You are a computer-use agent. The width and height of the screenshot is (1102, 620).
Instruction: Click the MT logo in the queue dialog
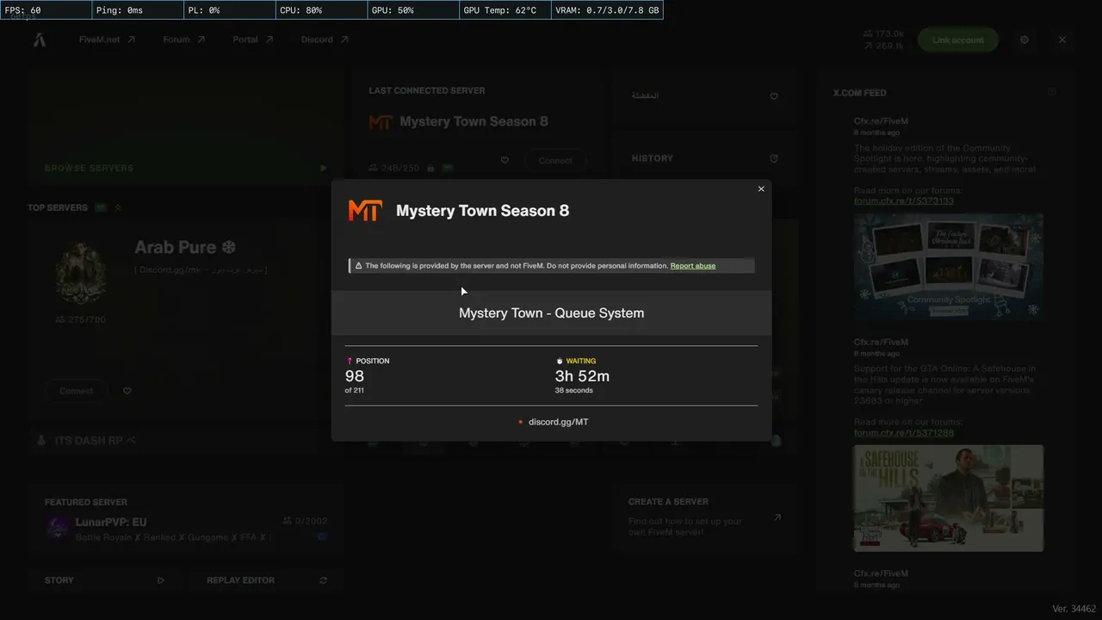tap(364, 210)
